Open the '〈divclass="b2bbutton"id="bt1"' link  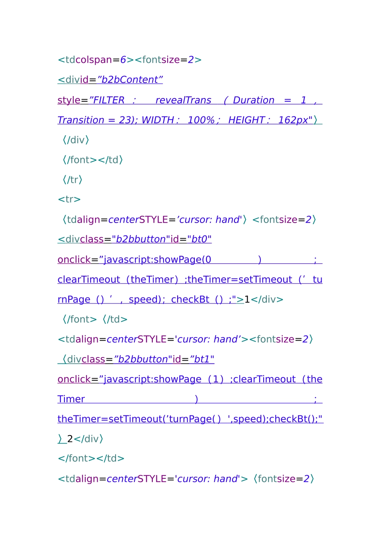point(136,359)
